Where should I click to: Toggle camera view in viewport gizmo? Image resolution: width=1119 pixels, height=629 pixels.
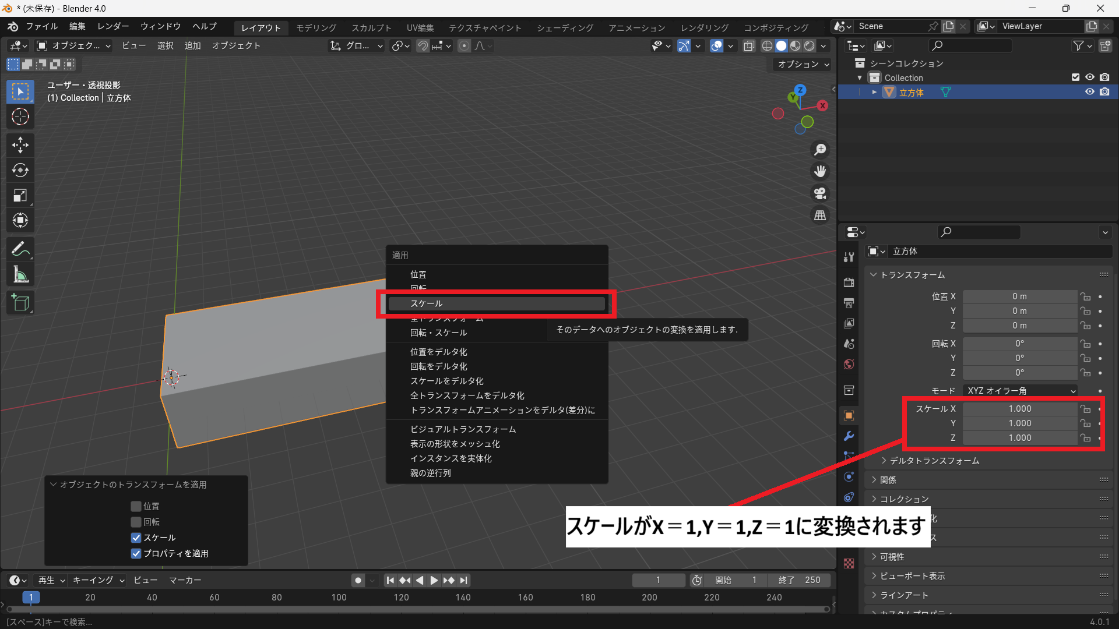point(820,193)
